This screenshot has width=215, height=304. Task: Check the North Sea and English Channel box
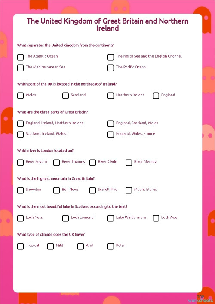[x=111, y=57]
